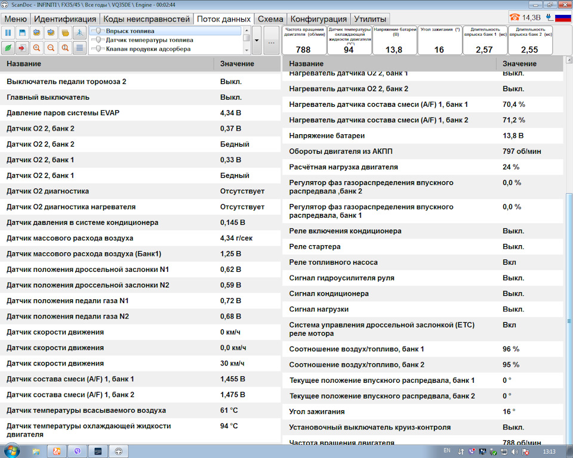
Task: Toggle the Клапан продувки адсорбера switch
Action: (97, 49)
